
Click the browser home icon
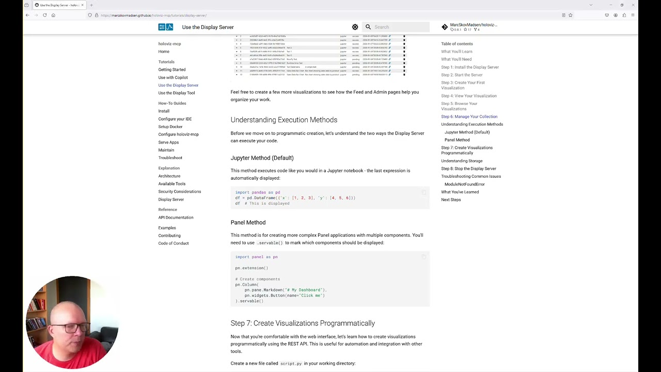(x=53, y=15)
